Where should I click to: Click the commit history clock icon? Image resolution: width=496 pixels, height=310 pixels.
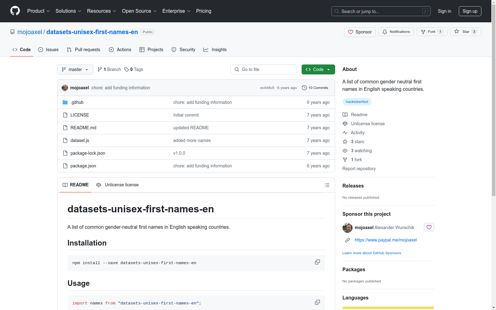[x=304, y=88]
